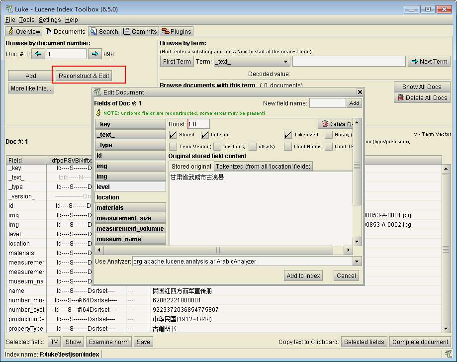Go to next document with right arrow

[94, 54]
